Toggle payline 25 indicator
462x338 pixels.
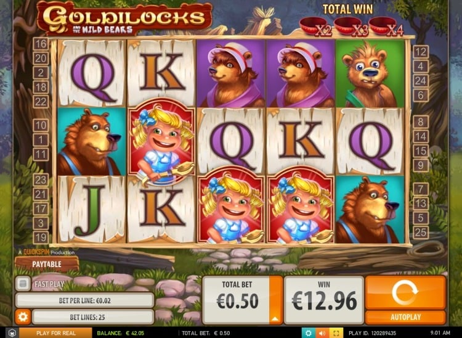(x=421, y=233)
